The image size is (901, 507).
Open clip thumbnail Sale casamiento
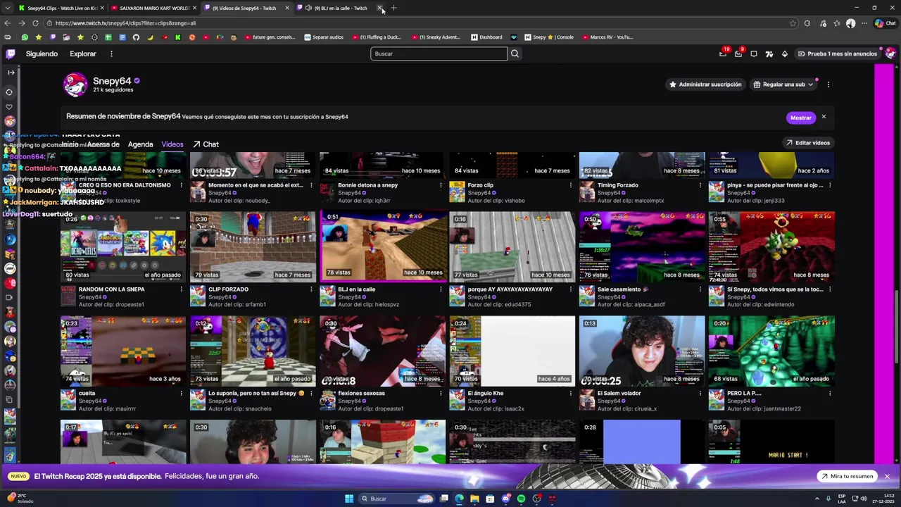click(x=642, y=246)
